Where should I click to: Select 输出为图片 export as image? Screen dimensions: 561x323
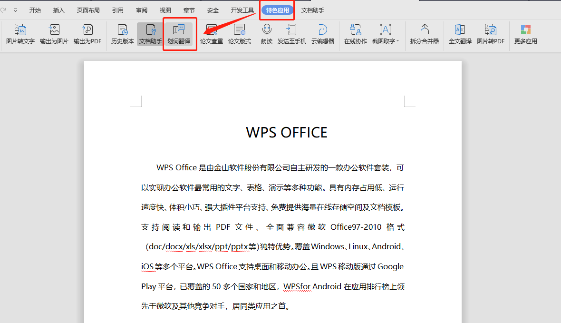(54, 34)
